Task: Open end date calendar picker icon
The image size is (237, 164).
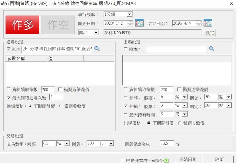Action: (208, 23)
